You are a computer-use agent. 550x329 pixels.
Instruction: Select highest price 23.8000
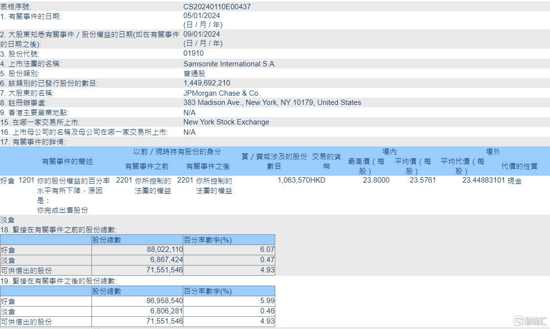click(x=376, y=181)
